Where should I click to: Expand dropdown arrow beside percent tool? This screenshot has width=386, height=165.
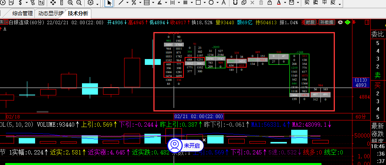pos(141,3)
